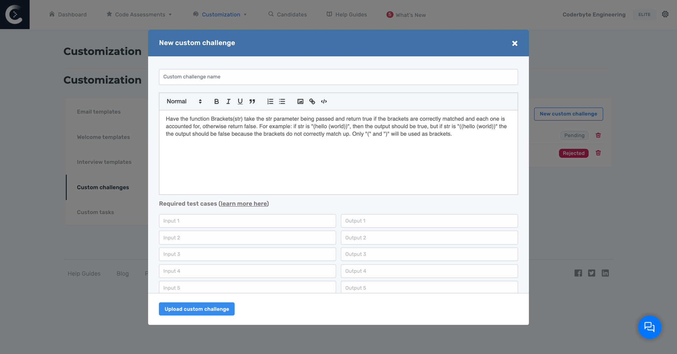
Task: Click the Custom challenge name field
Action: click(338, 77)
